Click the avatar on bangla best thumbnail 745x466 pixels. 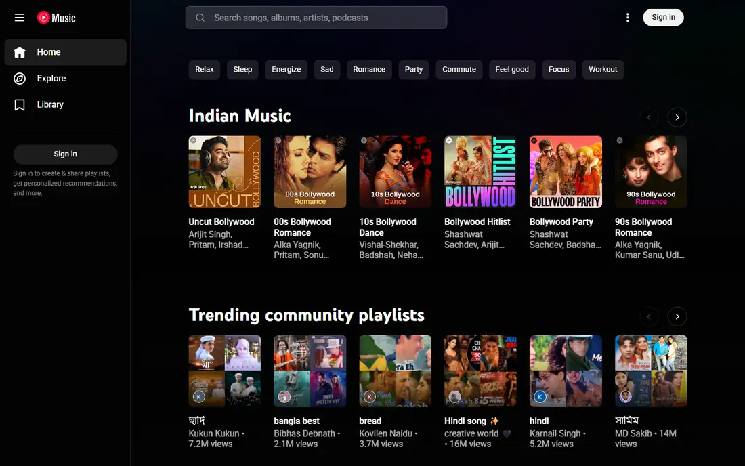284,397
